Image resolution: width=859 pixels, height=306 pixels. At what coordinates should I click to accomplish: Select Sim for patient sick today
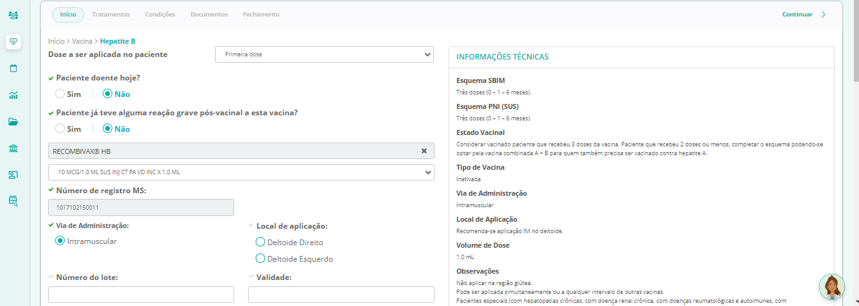pyautogui.click(x=60, y=94)
